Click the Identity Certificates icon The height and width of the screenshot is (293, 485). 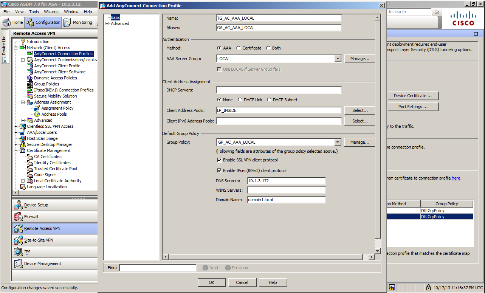pyautogui.click(x=30, y=163)
